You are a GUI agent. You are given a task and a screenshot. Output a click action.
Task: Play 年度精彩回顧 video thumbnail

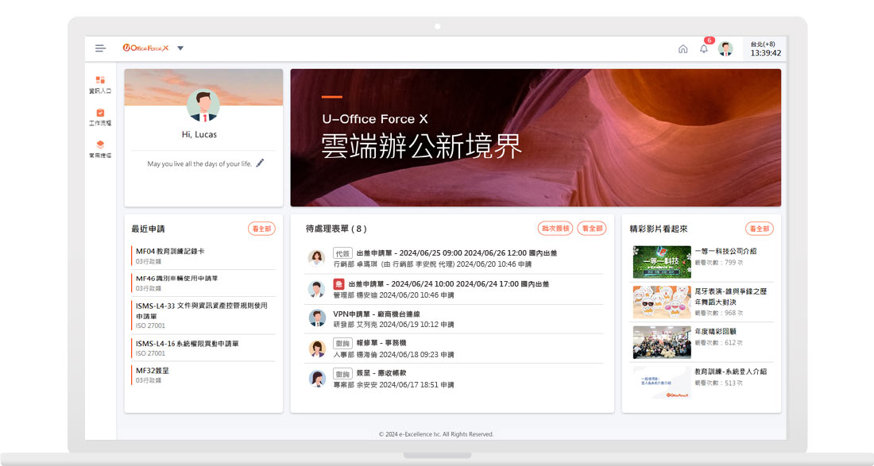[662, 342]
